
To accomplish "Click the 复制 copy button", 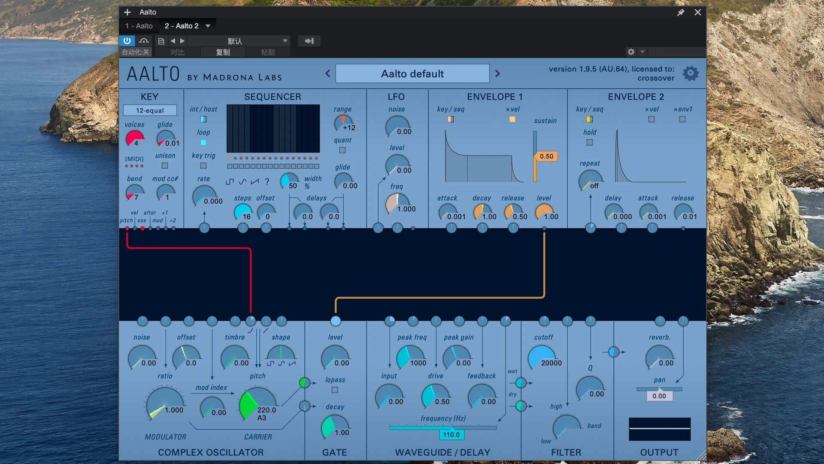I will [x=223, y=52].
